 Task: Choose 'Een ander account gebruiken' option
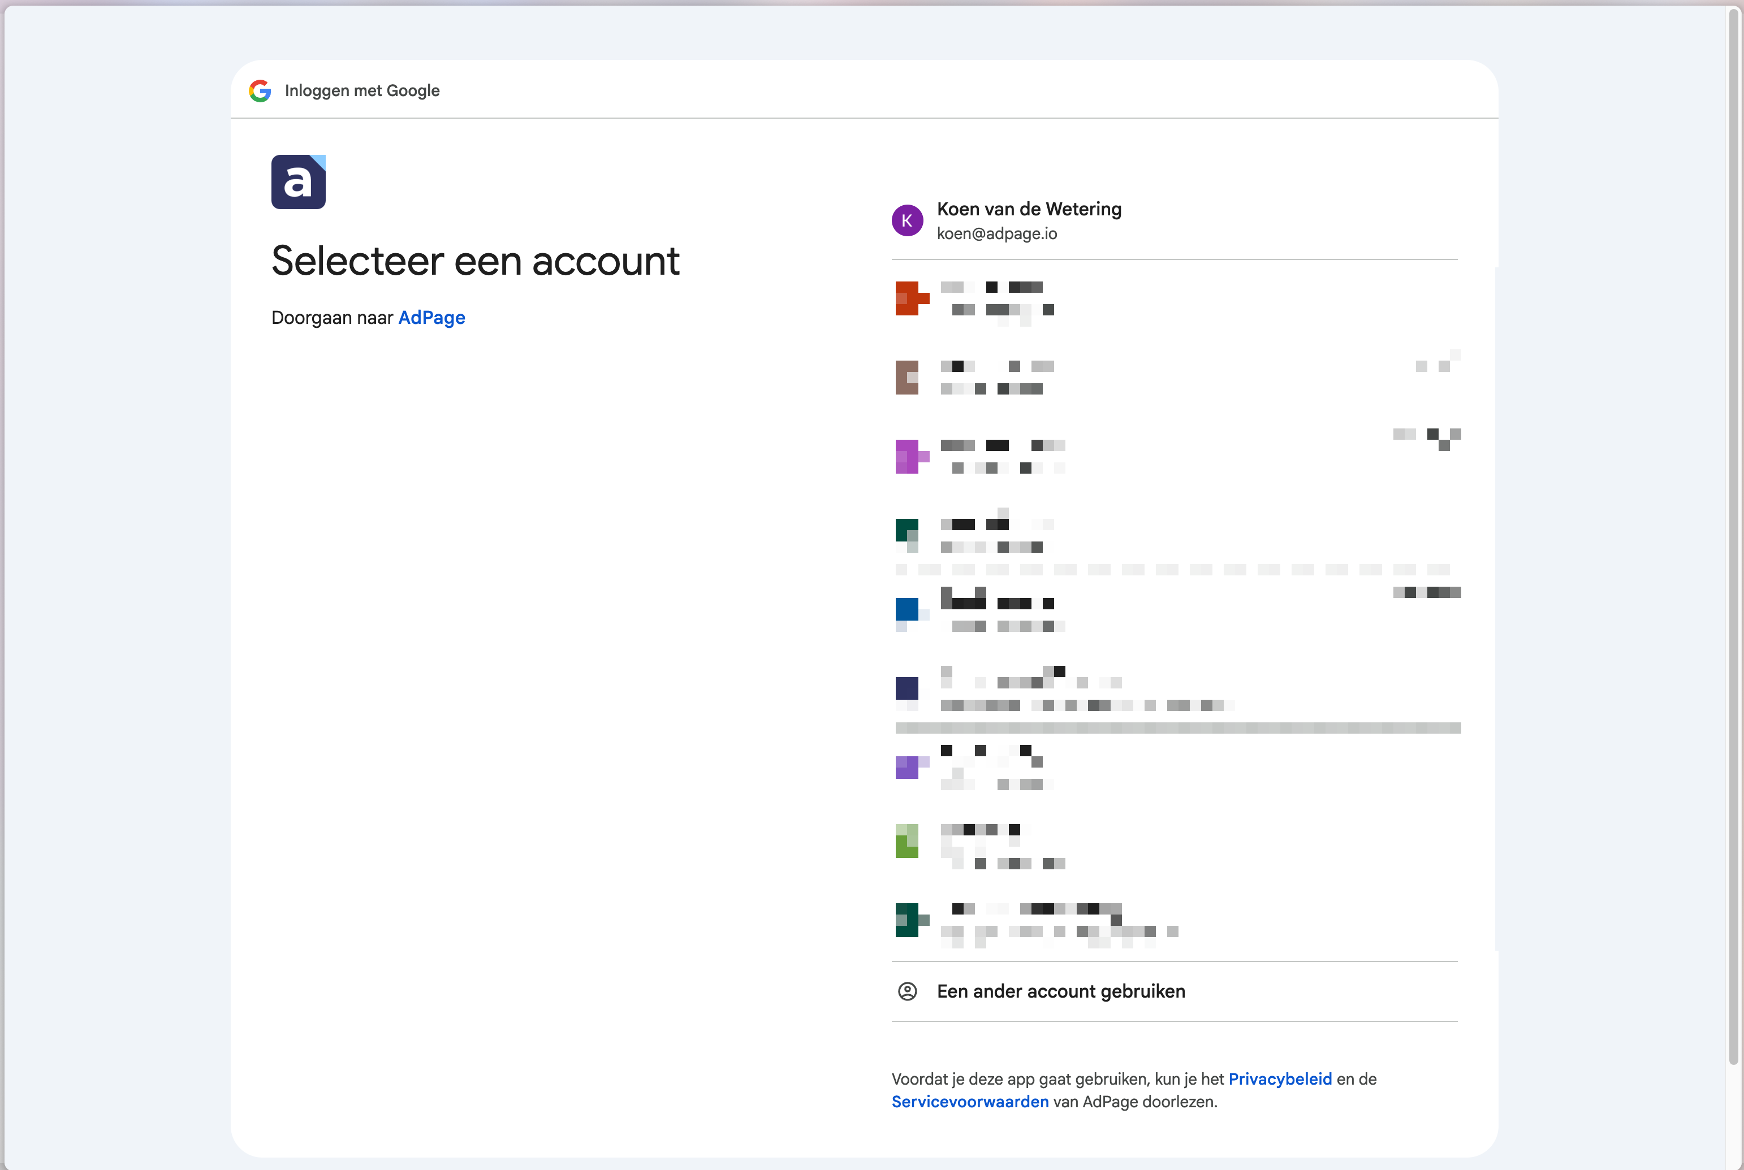[x=1060, y=991]
